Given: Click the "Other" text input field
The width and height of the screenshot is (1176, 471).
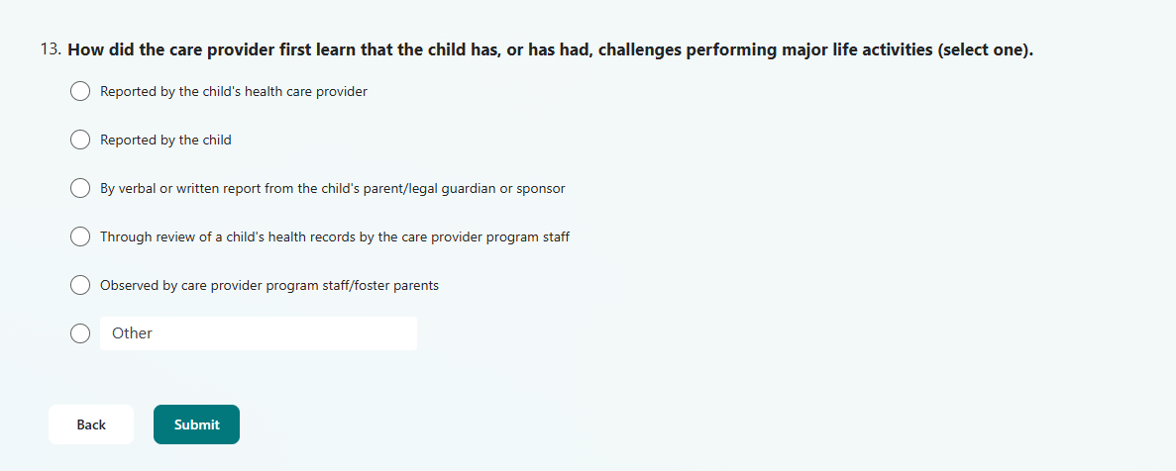Looking at the screenshot, I should pyautogui.click(x=258, y=333).
